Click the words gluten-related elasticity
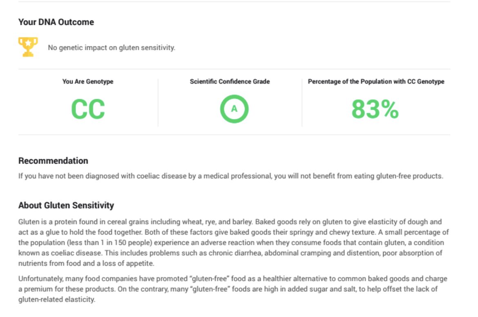This screenshot has height=317, width=478. pyautogui.click(x=56, y=299)
